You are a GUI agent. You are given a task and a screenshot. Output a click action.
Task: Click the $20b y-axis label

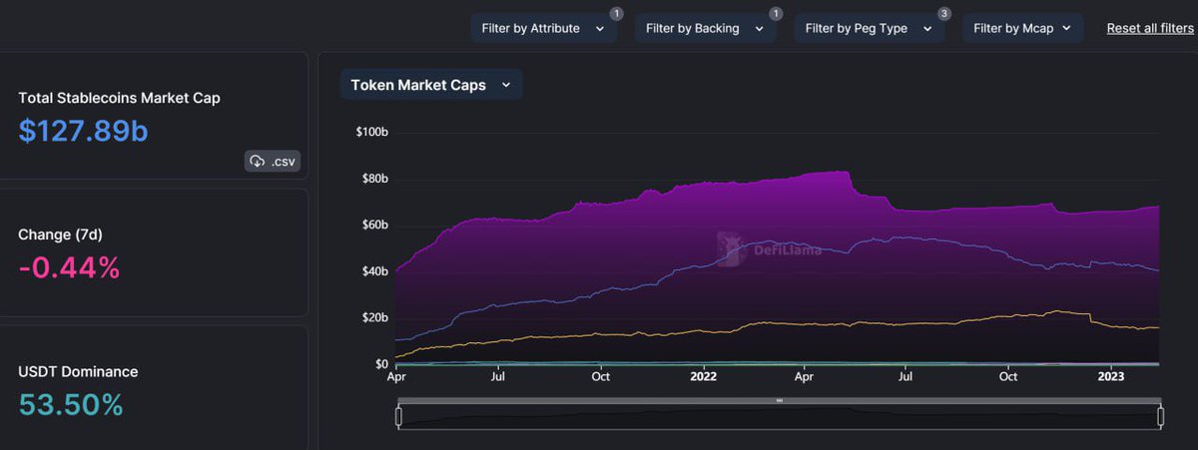pyautogui.click(x=374, y=317)
